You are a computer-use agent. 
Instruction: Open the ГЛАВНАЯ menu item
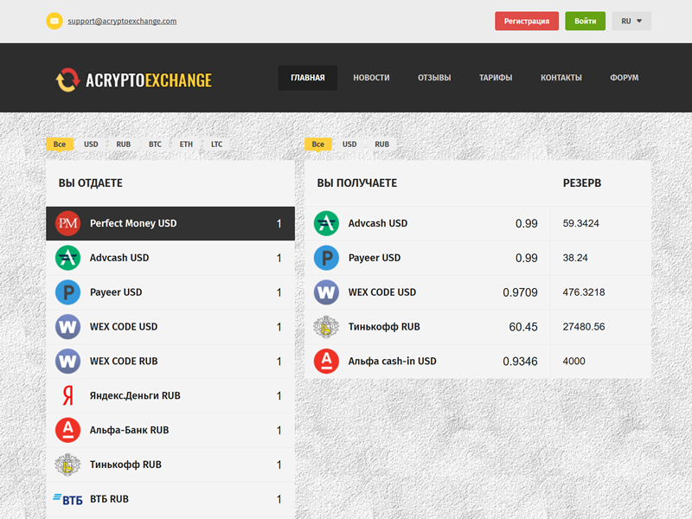pyautogui.click(x=308, y=78)
